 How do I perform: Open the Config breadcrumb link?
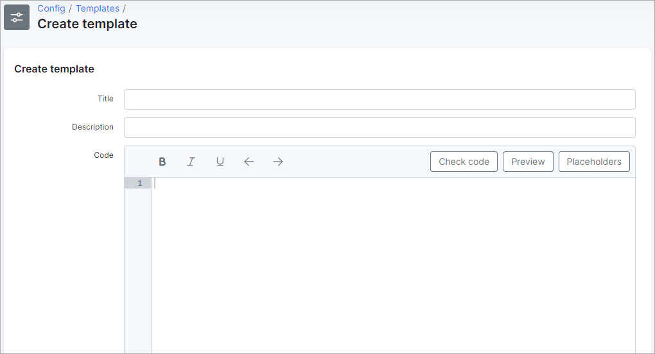click(51, 8)
